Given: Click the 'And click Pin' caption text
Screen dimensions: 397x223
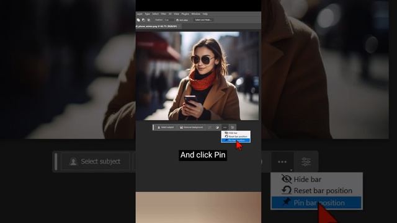Looking at the screenshot, I should pos(203,155).
